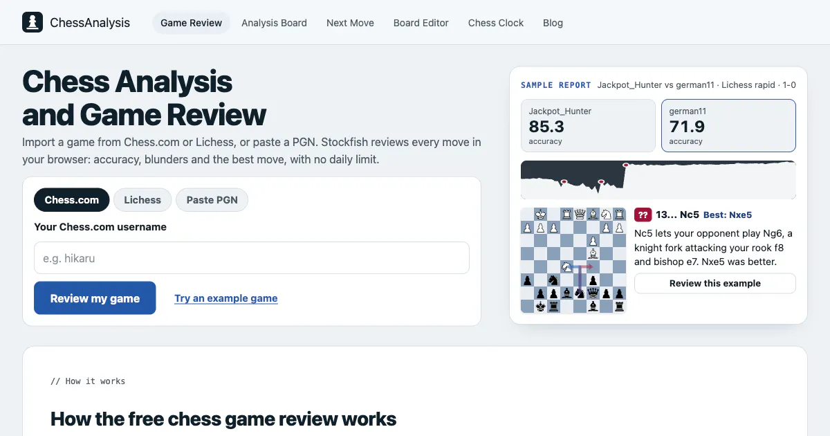Click the game info Jackpot_Hunter vs german11 text
The image size is (830, 436).
tap(697, 85)
